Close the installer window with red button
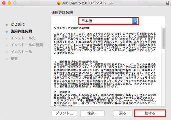The height and width of the screenshot is (120, 171). (x=4, y=3)
